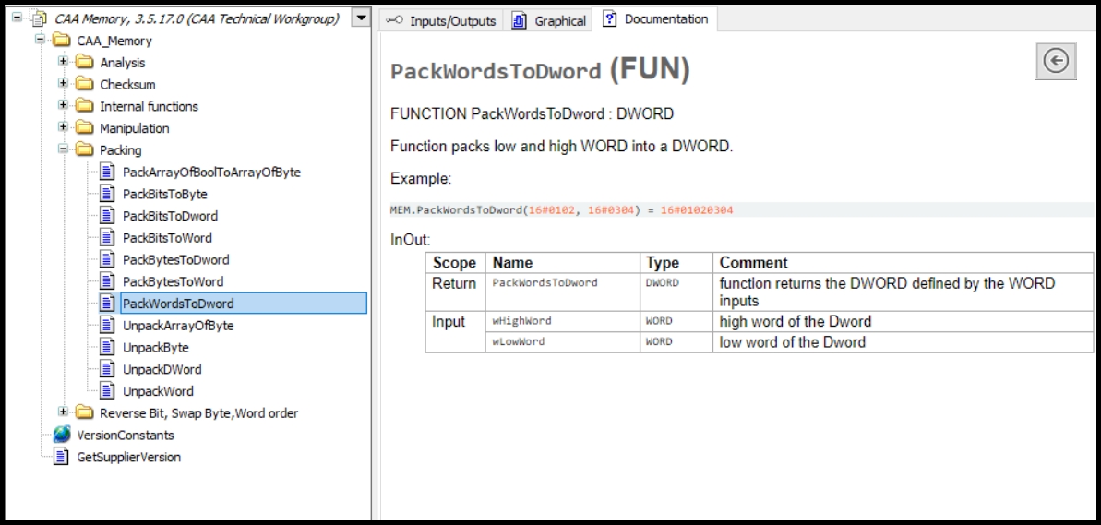Collapse the Packing folder
Image resolution: width=1101 pixels, height=525 pixels.
click(x=63, y=149)
